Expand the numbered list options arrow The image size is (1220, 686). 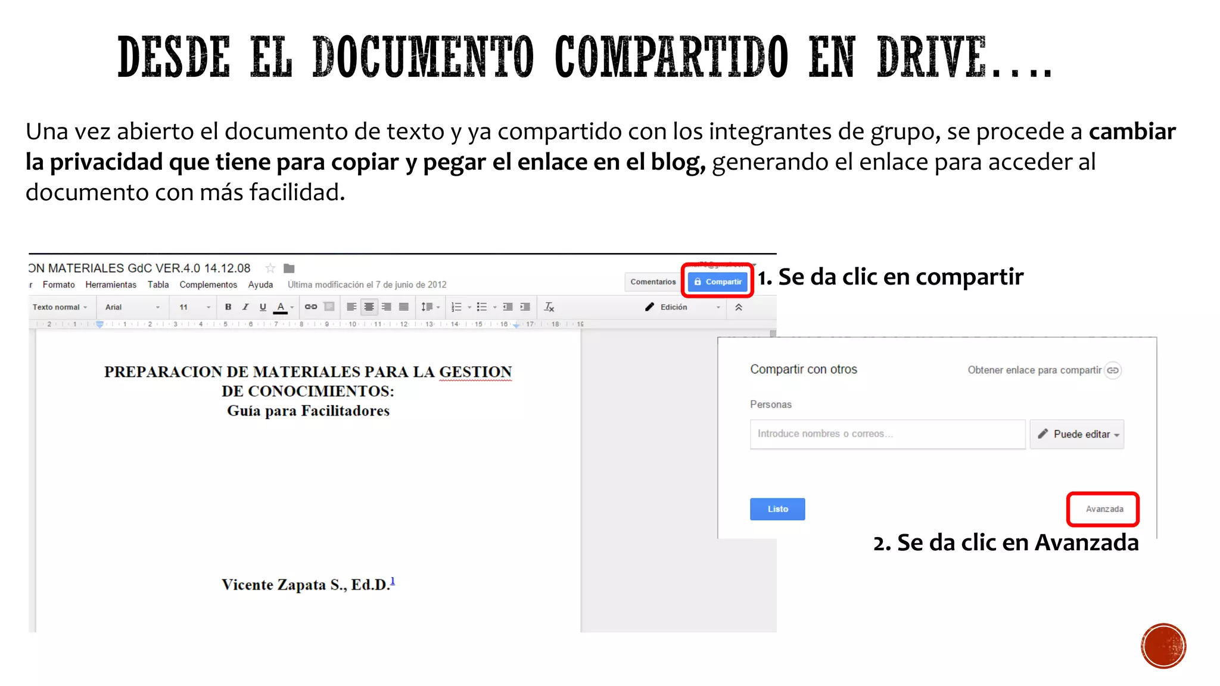coord(469,308)
